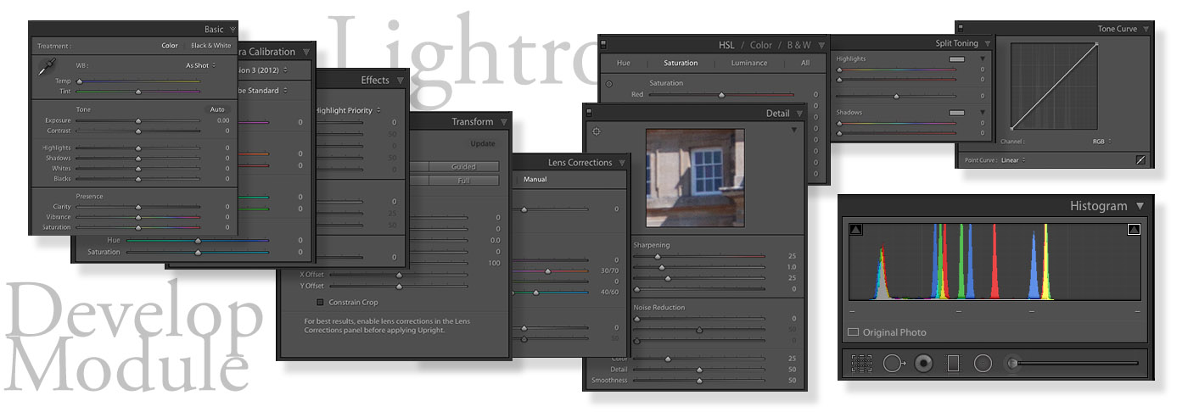The height and width of the screenshot is (412, 1188).
Task: Select the Graduated Filter tool
Action: click(953, 364)
